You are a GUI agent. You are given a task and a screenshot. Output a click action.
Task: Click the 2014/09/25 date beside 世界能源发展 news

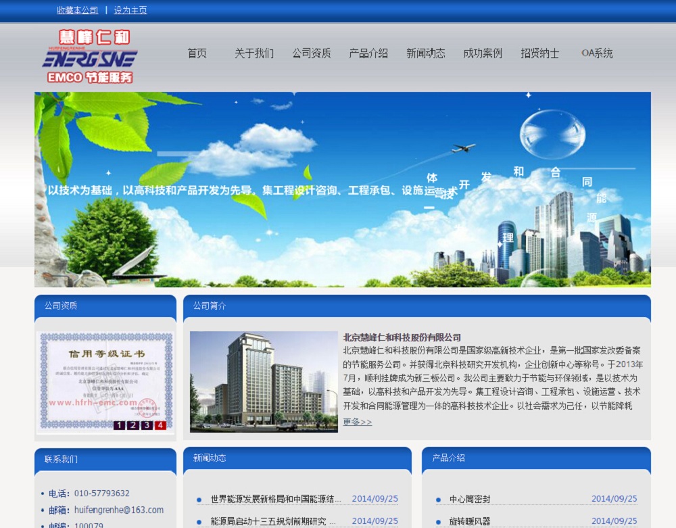(375, 499)
